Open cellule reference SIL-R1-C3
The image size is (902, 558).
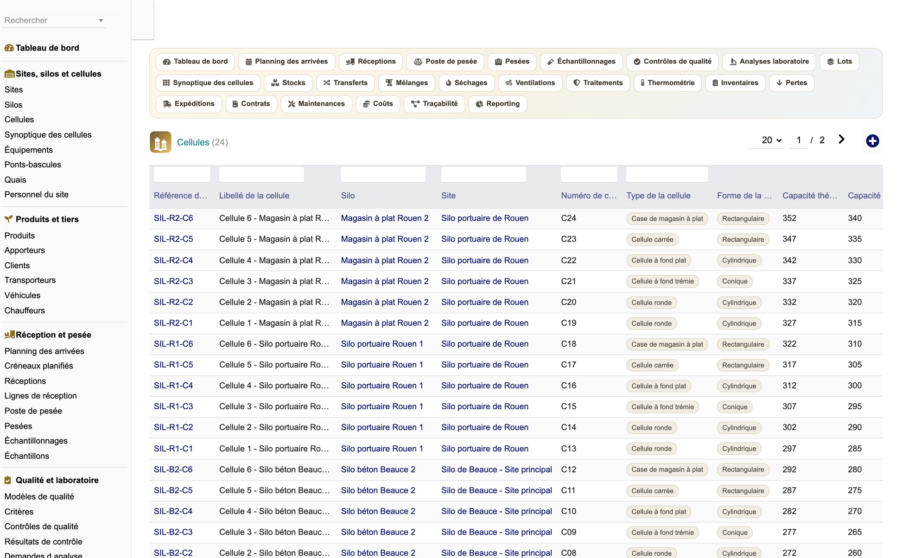coord(173,406)
